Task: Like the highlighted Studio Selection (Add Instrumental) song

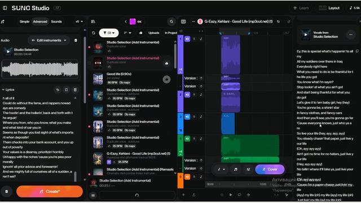Action: tap(166, 63)
